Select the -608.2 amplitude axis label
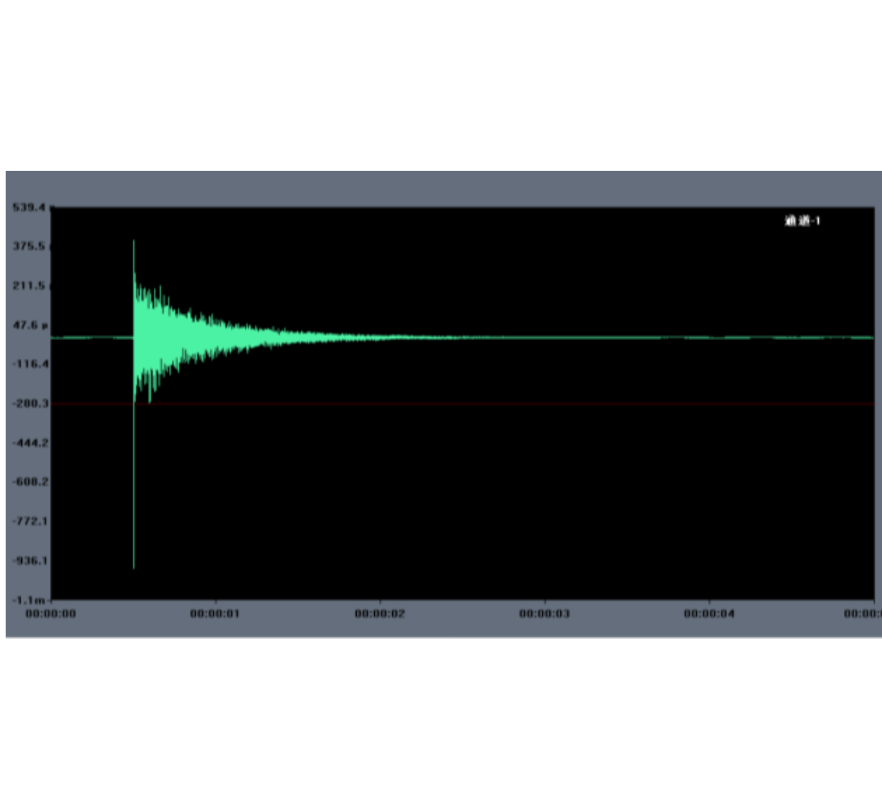Viewport: 882px width, 788px height. [x=30, y=482]
